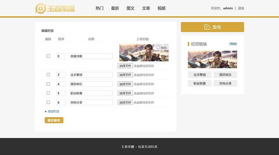Go to the 视频 navigation tab
279x155 pixels.
point(161,8)
